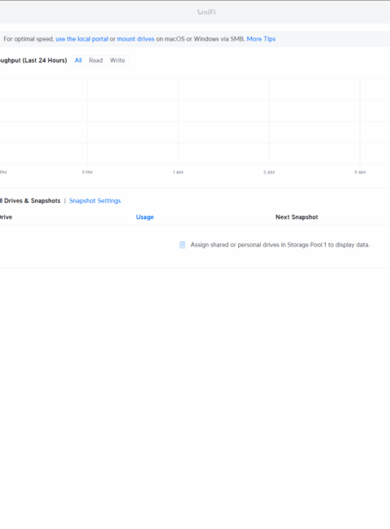Click the 'Assign shared or personal drives' message
This screenshot has height=529, width=390.
[279, 245]
